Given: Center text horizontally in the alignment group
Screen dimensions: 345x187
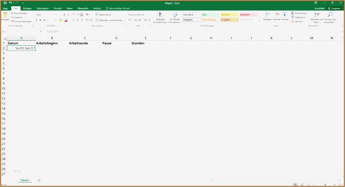Looking at the screenshot, I should pyautogui.click(x=78, y=20).
